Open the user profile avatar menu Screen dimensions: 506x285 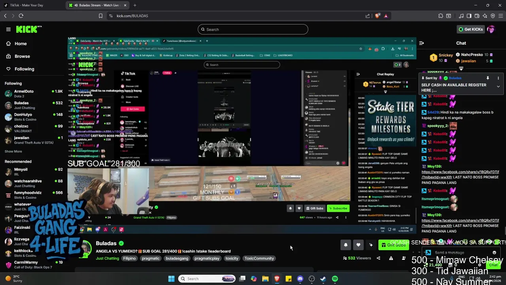pyautogui.click(x=491, y=29)
